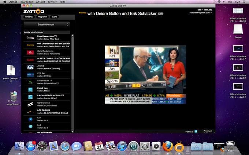Viewport: 249px width, 155px height.
Task: Click the Wi-Fi status icon
Action: pyautogui.click(x=219, y=2)
